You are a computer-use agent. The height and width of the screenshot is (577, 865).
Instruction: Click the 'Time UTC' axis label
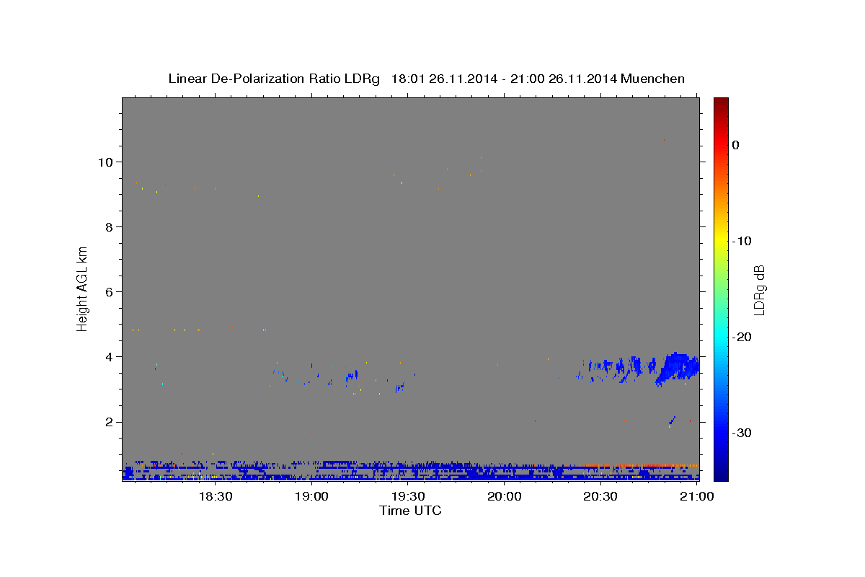[410, 511]
